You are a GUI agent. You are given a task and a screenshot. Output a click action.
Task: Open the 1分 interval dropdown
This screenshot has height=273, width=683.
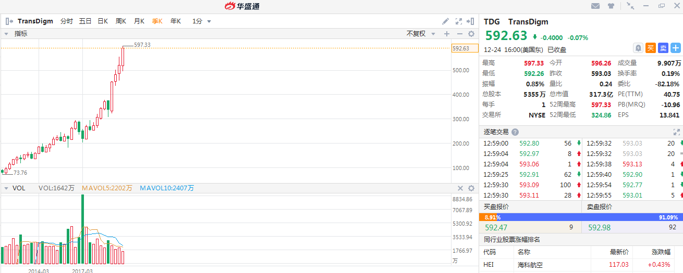(202, 21)
